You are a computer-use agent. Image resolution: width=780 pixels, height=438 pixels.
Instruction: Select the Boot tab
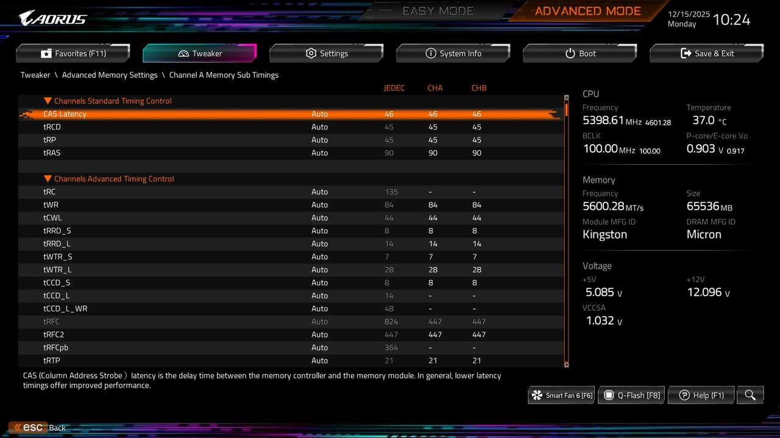580,53
